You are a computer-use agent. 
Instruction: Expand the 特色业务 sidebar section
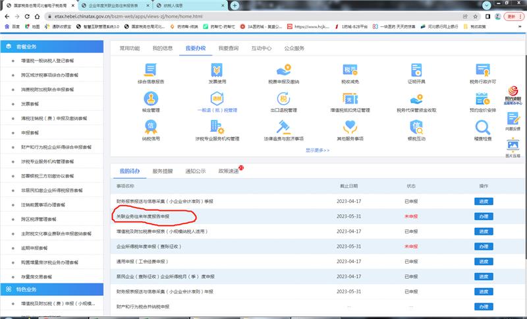[x=51, y=289]
